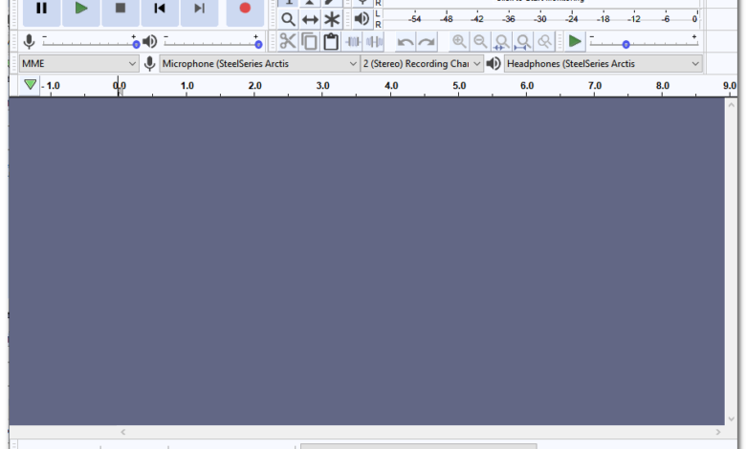Click Fit Selection to Width icon

point(501,42)
